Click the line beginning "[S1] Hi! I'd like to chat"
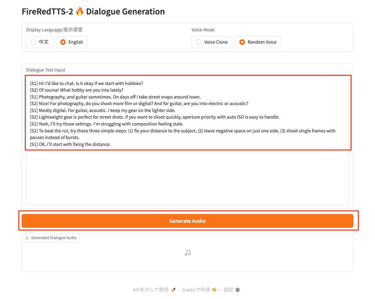375x299 pixels. [x=87, y=83]
